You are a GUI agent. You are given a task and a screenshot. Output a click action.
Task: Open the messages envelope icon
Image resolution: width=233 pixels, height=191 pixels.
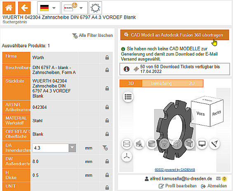pyautogui.click(x=218, y=179)
